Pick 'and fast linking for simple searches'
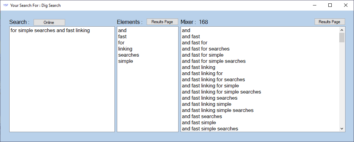Image resolution: width=354 pixels, height=142 pixels. [221, 92]
